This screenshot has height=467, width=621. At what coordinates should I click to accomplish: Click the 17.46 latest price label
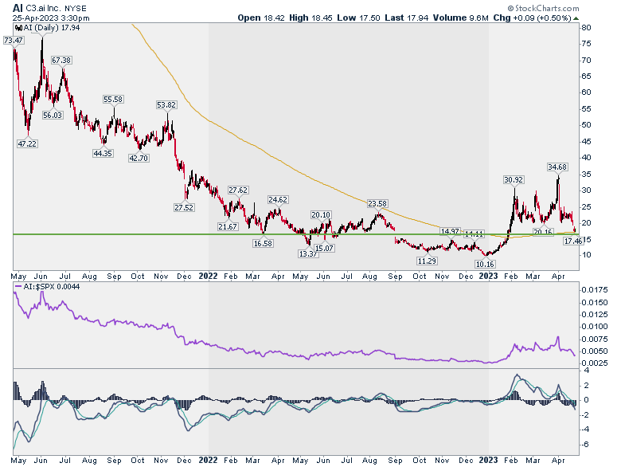(573, 241)
